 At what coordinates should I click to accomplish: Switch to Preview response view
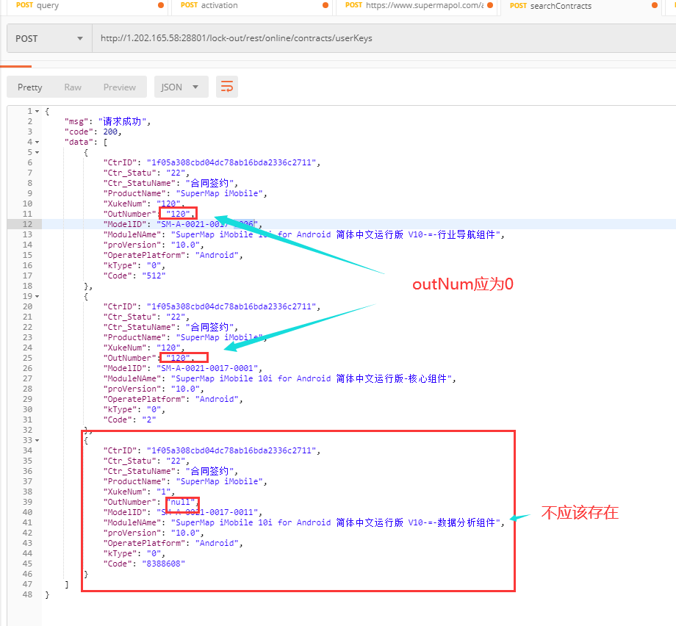[x=120, y=87]
